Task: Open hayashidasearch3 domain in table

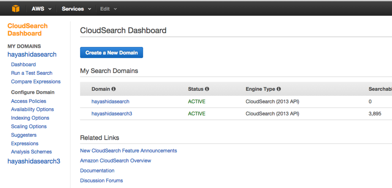Action: (112, 114)
